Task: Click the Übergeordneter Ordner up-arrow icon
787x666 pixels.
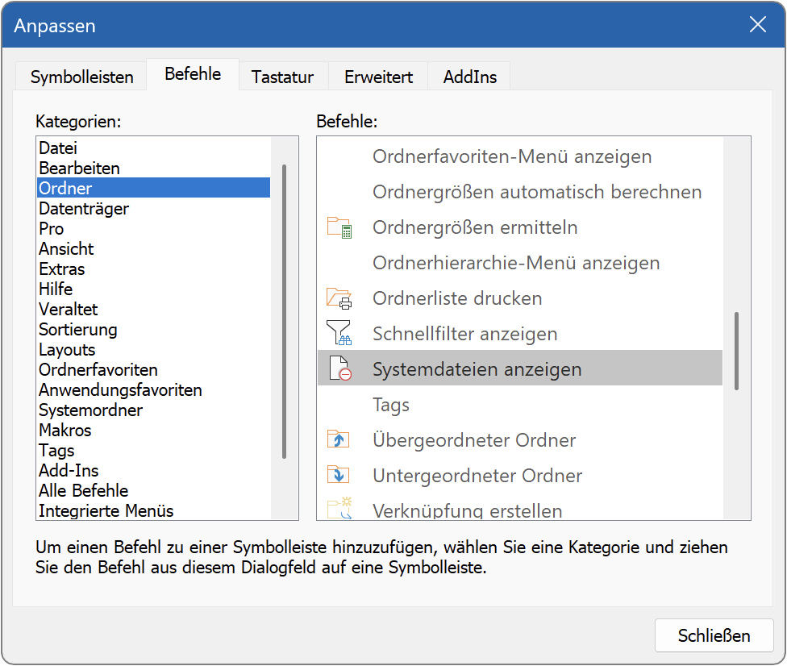Action: (x=339, y=439)
